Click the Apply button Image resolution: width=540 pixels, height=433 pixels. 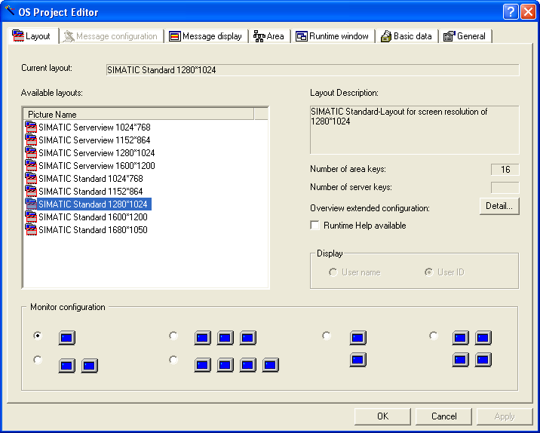click(x=505, y=416)
